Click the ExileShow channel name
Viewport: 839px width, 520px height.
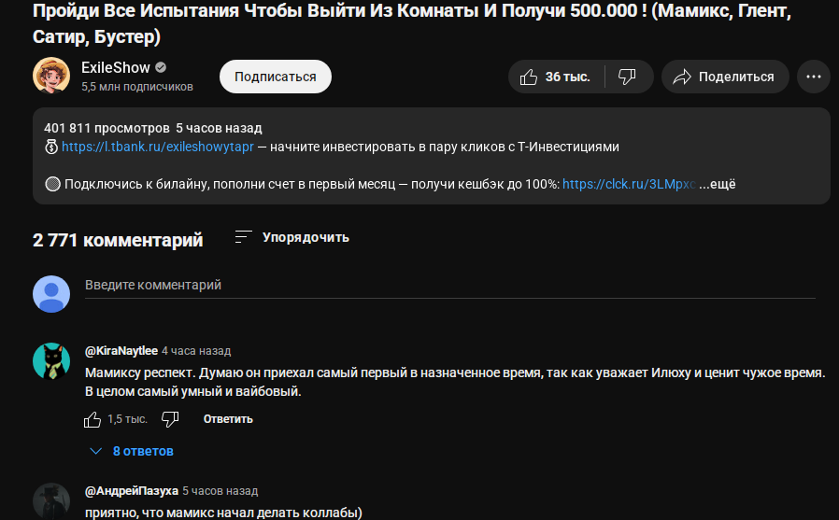(116, 68)
